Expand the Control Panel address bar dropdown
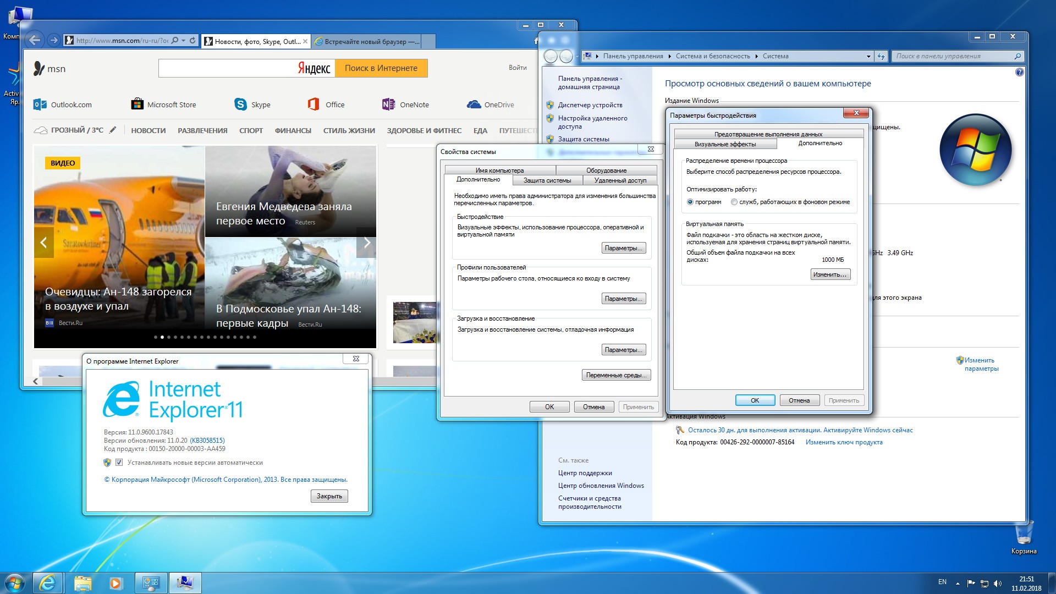 [x=868, y=56]
